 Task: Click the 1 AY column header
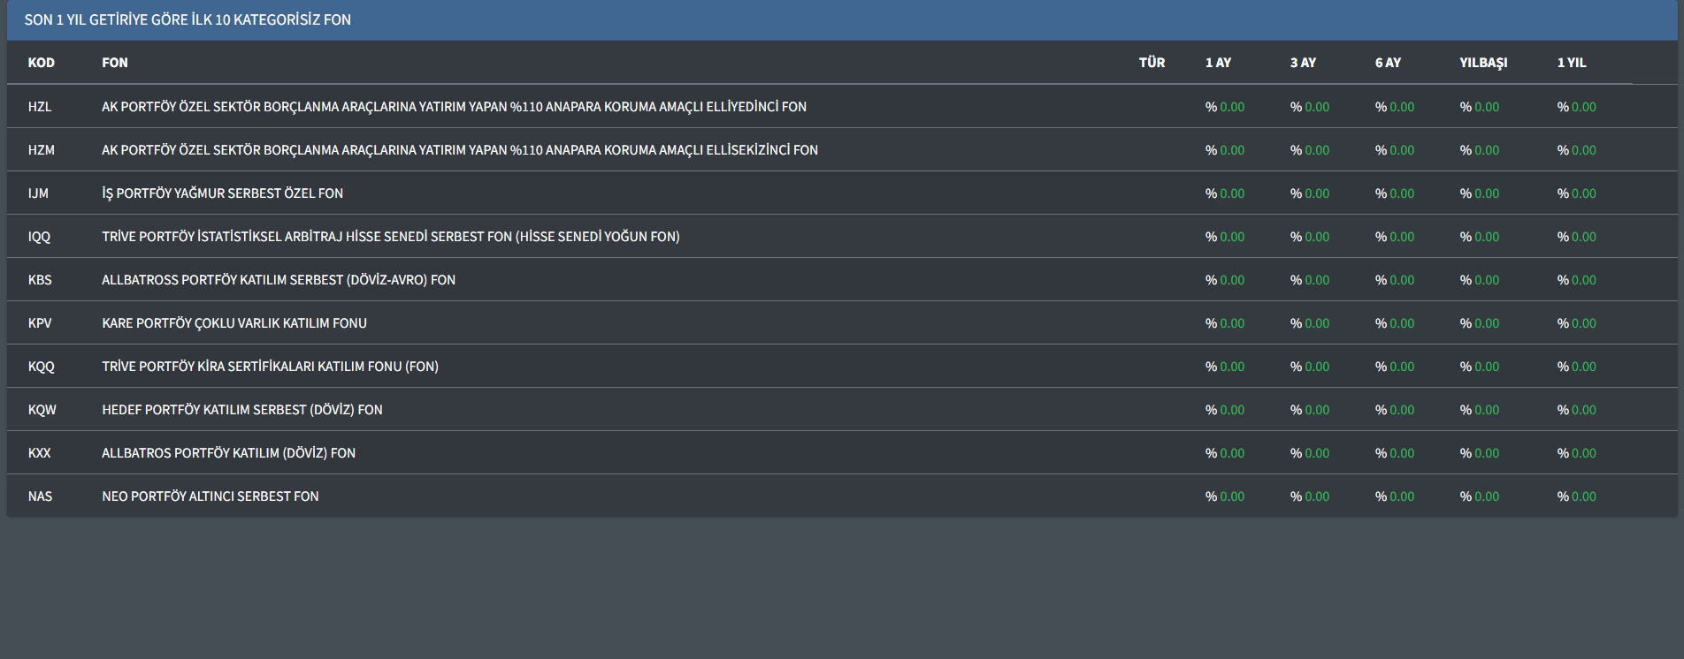(x=1218, y=63)
